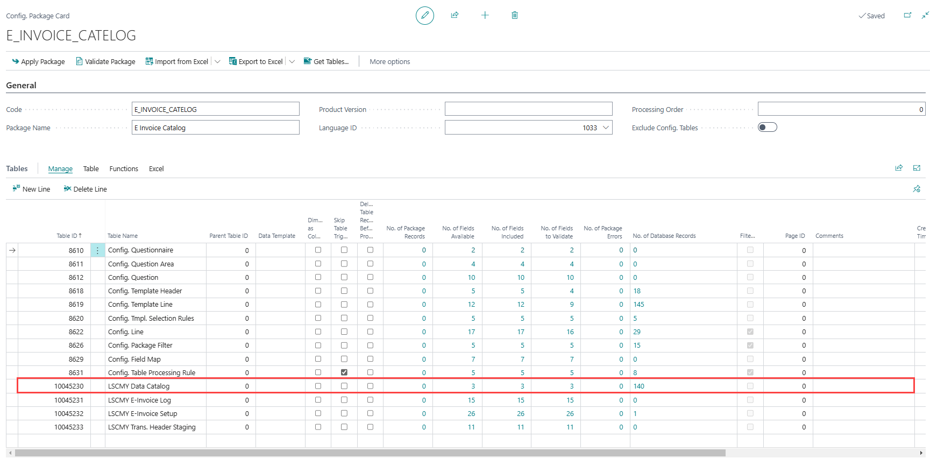This screenshot has width=930, height=465.
Task: Open the Excel menu in Tables
Action: (x=156, y=168)
